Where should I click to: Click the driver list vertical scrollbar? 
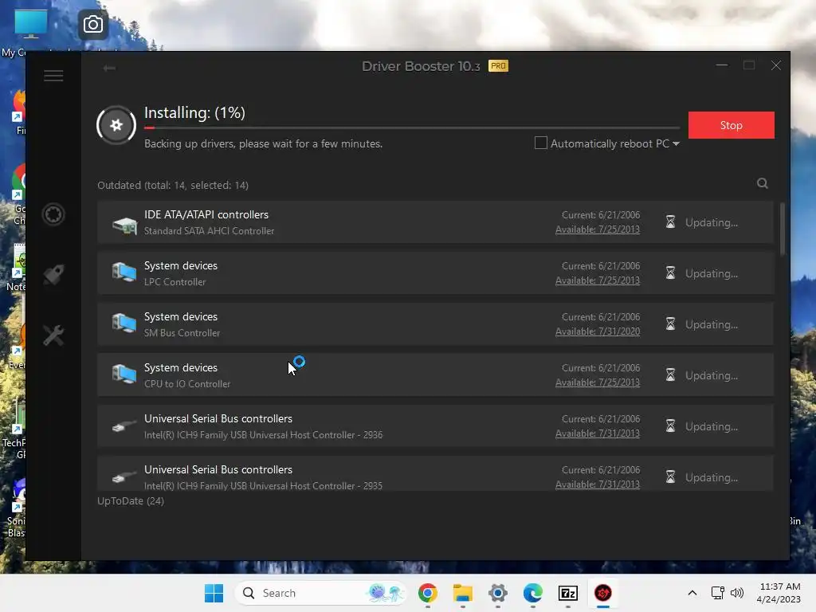[783, 229]
